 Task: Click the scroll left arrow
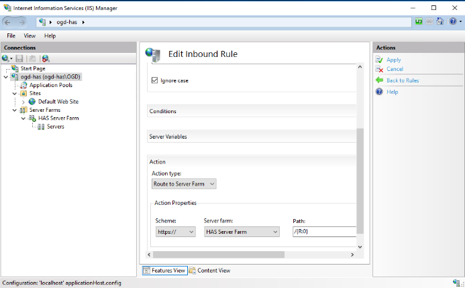pyautogui.click(x=149, y=255)
